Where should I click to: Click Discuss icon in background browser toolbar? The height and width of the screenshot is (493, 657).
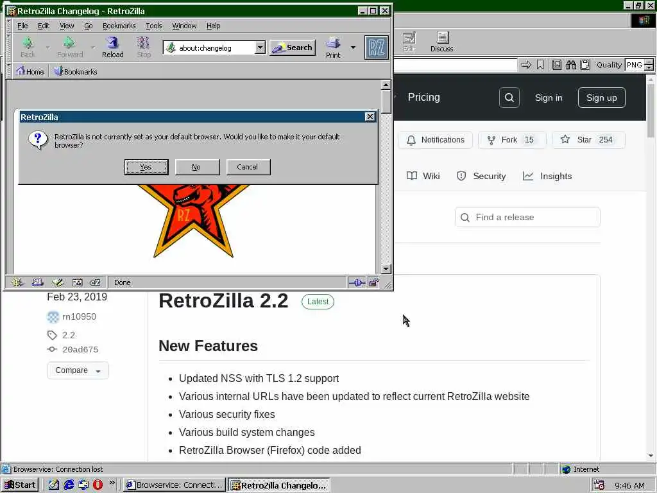click(441, 42)
